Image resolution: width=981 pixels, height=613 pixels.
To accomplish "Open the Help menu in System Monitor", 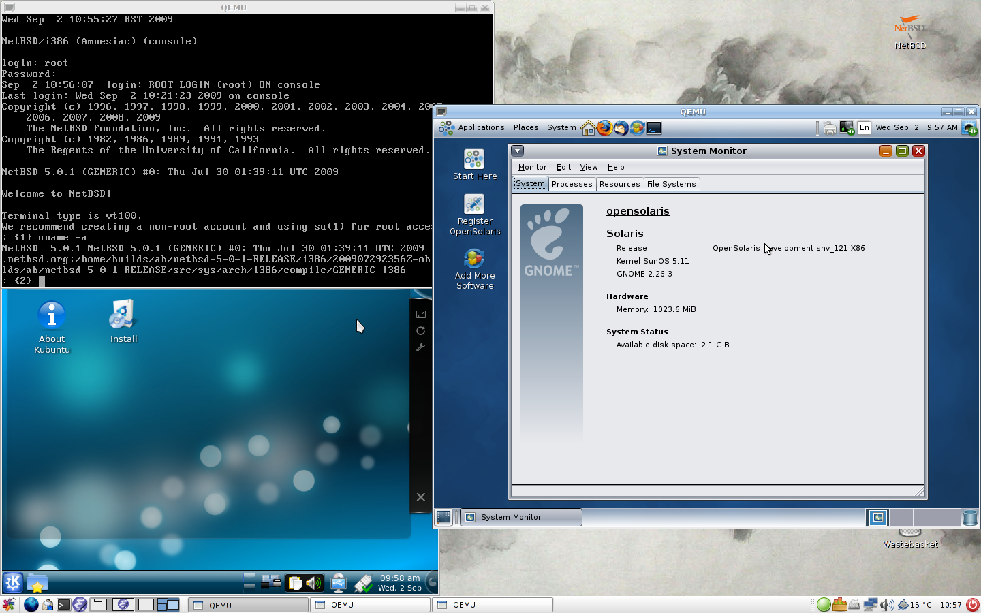I will click(616, 167).
